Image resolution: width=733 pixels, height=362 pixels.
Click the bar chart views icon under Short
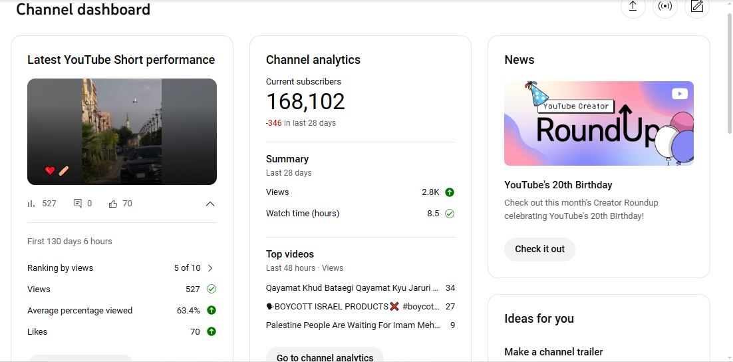pos(31,204)
